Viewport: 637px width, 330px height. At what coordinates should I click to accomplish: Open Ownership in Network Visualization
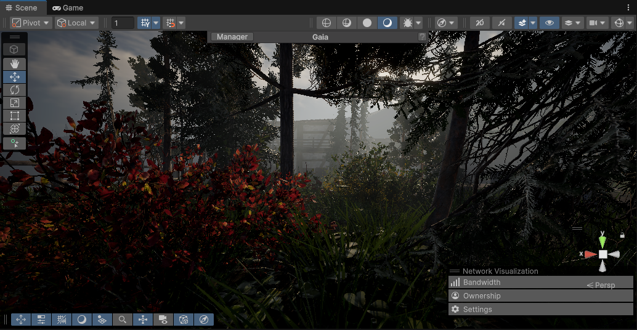541,296
